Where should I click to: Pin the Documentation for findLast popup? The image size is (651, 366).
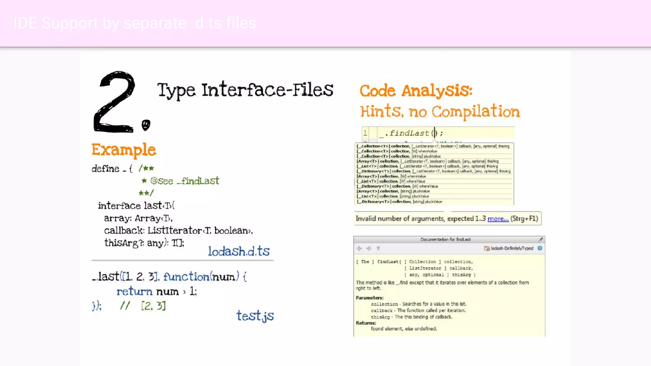point(541,239)
